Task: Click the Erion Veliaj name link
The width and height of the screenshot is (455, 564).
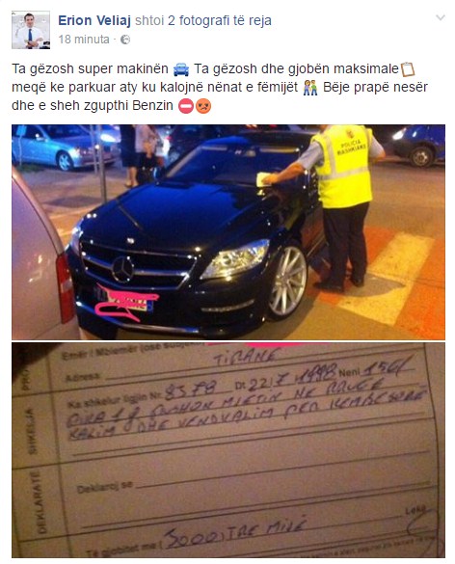Action: [94, 20]
